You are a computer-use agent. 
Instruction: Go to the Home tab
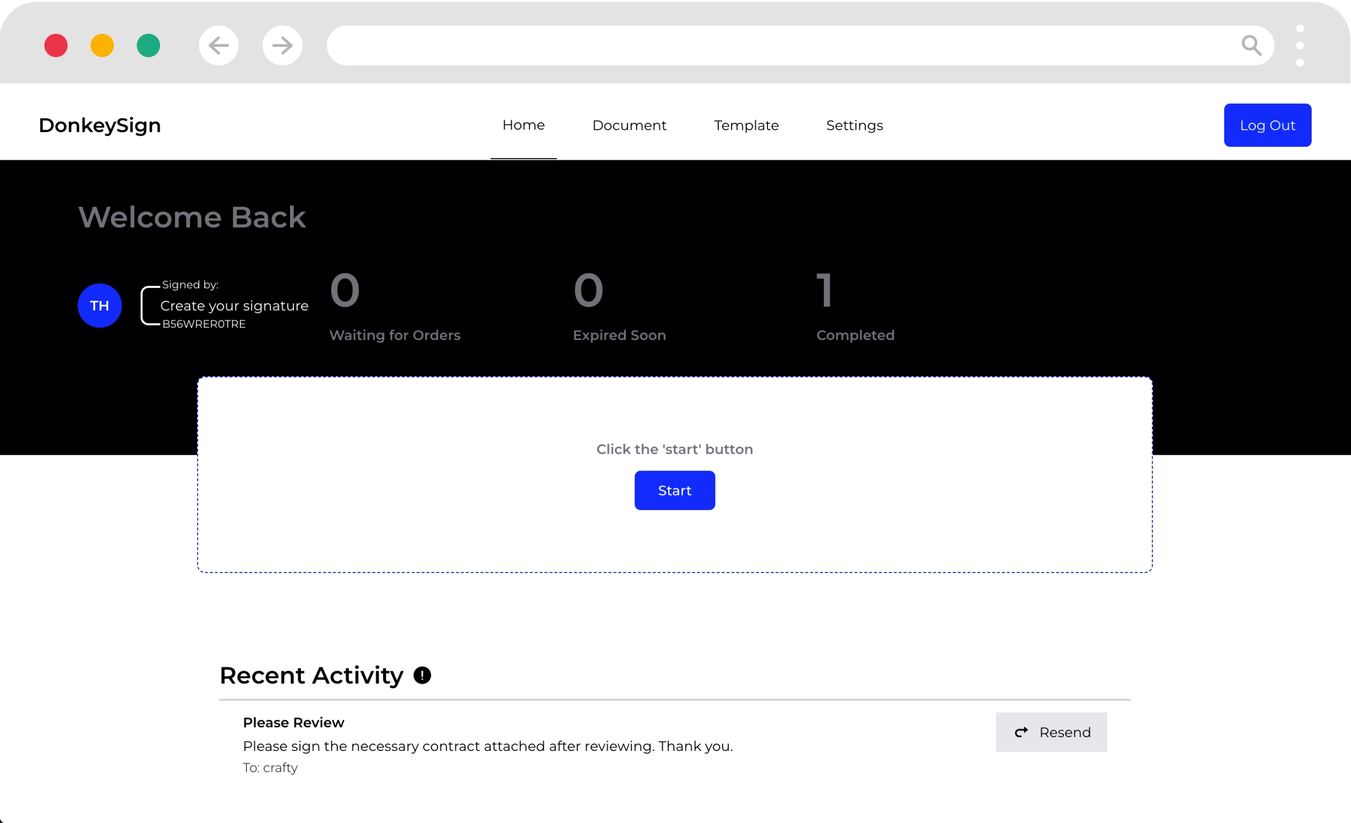coord(523,125)
